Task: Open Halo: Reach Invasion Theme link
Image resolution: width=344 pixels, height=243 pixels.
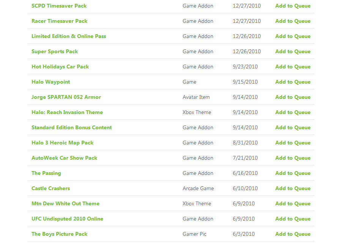Action: (x=67, y=112)
